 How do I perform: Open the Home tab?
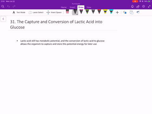64,7
